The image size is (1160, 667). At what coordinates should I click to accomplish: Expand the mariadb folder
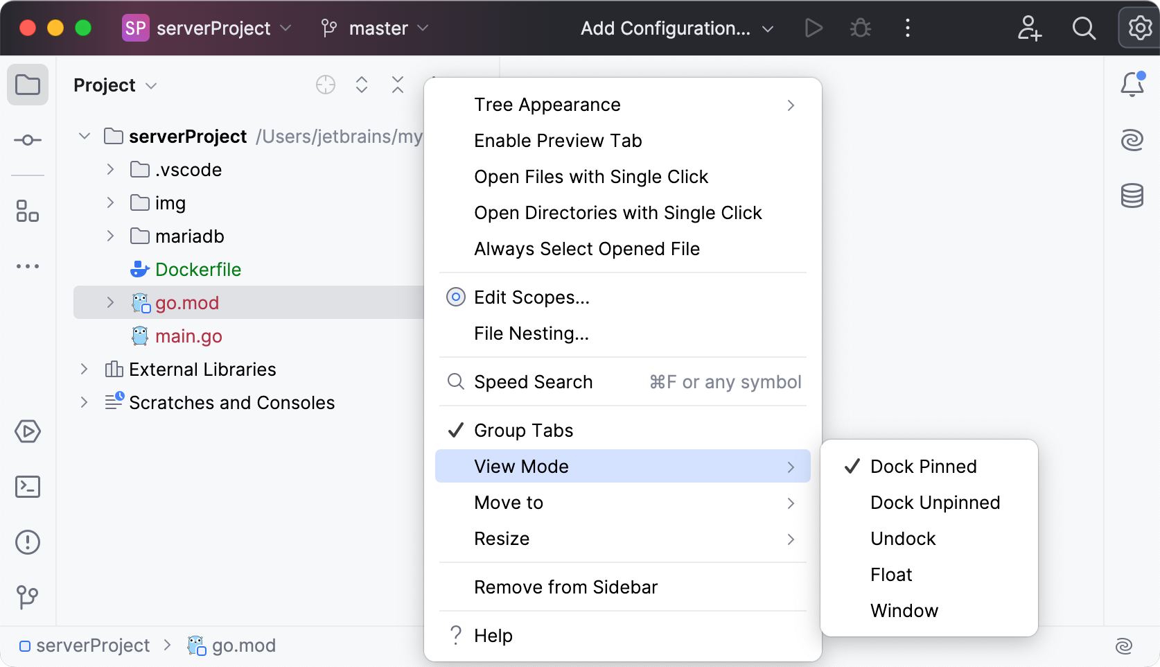coord(109,236)
